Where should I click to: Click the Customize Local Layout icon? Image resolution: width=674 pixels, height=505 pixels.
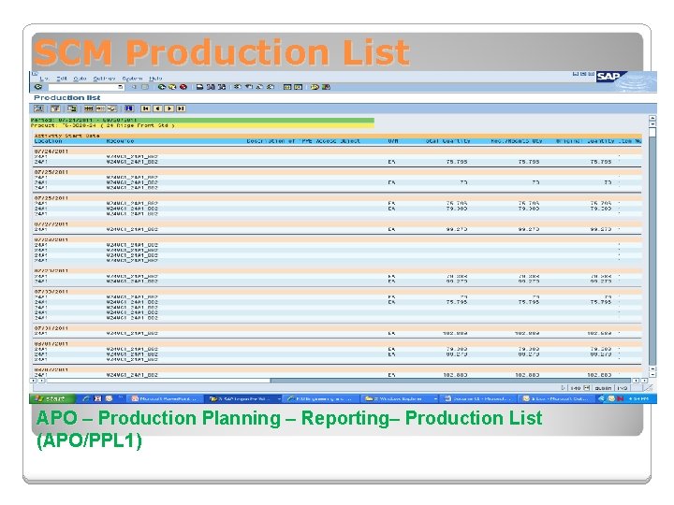pyautogui.click(x=327, y=87)
